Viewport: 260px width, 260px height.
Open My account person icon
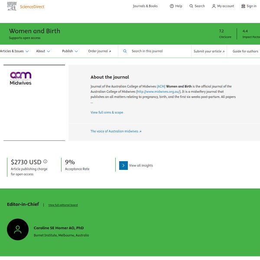214,6
